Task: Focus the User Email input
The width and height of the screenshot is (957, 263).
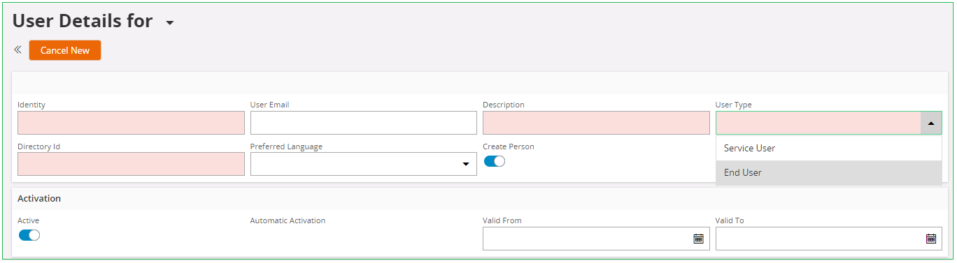Action: click(x=364, y=123)
